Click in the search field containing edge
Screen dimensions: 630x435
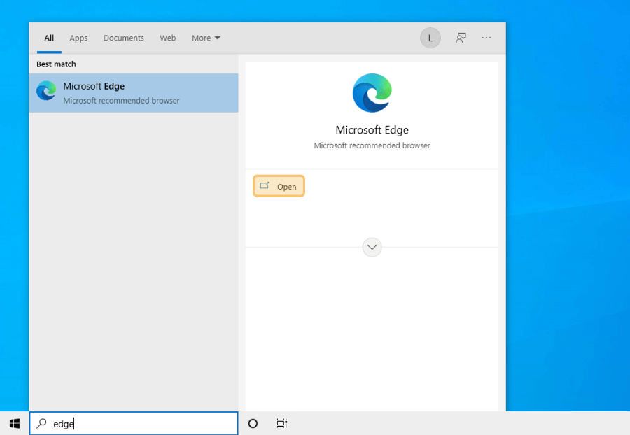(x=134, y=423)
